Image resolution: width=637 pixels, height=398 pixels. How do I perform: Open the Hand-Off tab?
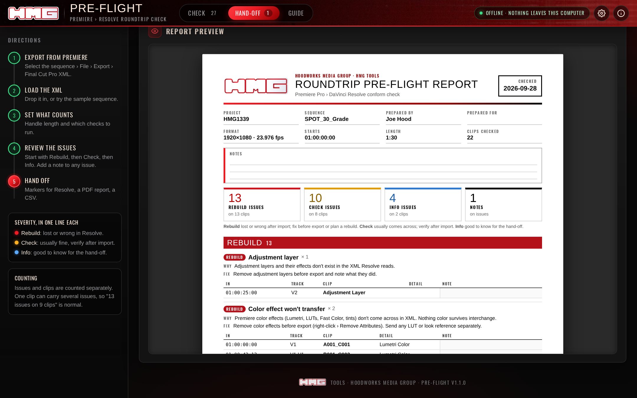click(x=254, y=13)
